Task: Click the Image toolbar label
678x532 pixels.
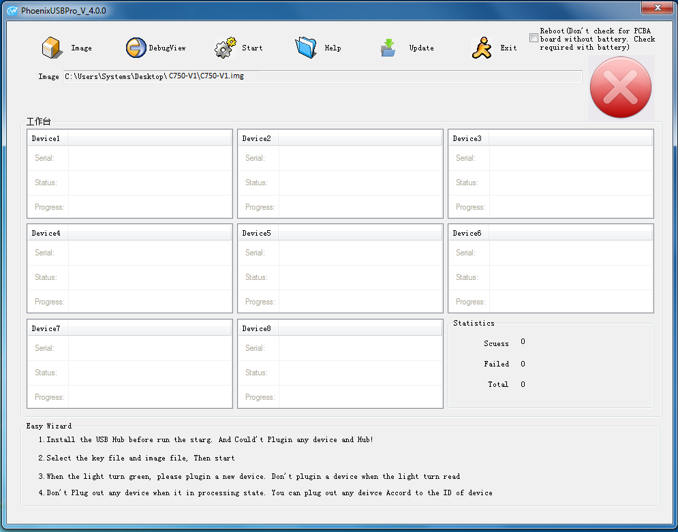Action: pyautogui.click(x=81, y=48)
